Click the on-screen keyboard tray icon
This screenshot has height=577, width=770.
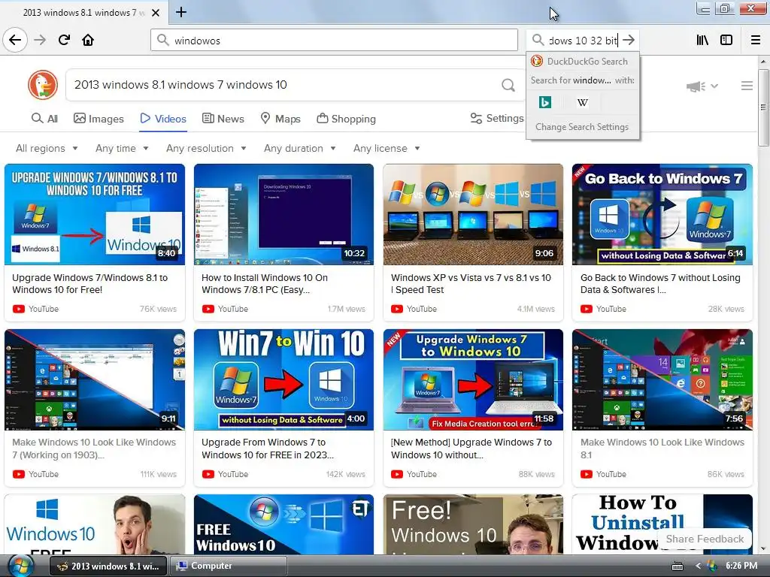coord(678,566)
